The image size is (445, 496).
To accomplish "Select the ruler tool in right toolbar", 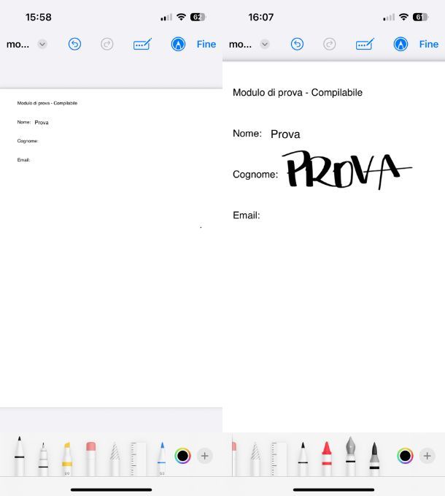I will tap(279, 459).
